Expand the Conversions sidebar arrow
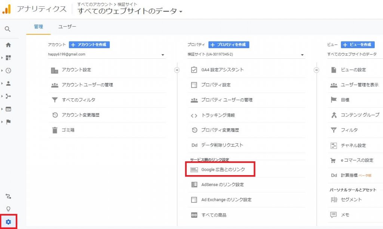The height and width of the screenshot is (229, 383). (2, 122)
